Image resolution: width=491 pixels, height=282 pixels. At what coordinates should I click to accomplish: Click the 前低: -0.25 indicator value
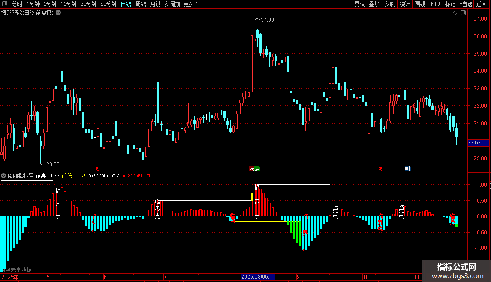click(74, 176)
